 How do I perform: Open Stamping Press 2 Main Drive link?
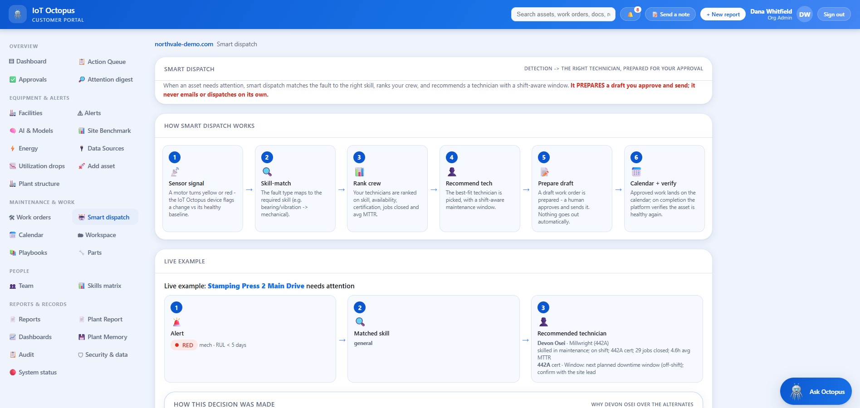(256, 286)
